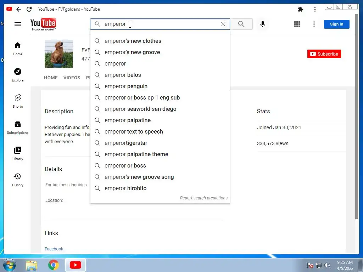Pick suggestion "emperor or boss ep 1 eng sub"
Screen dimensions: 363x272
pos(160,98)
